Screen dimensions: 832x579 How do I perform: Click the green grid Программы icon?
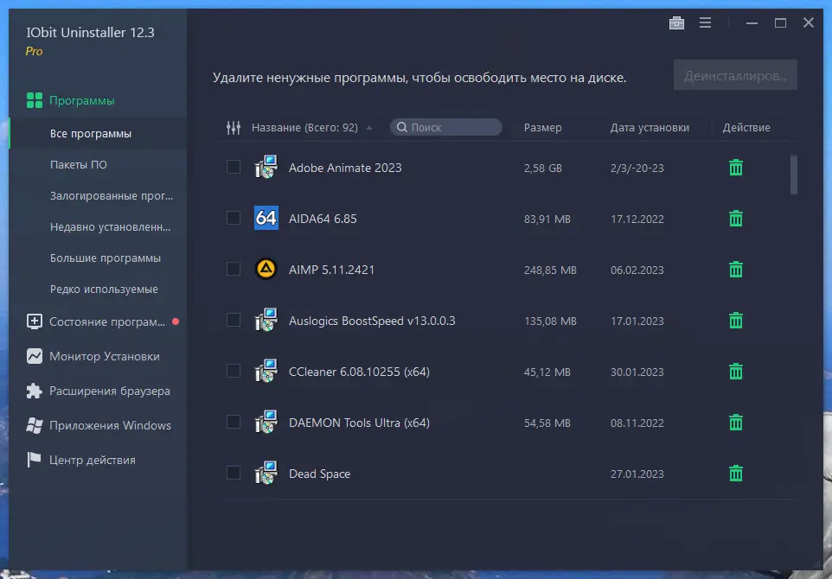coord(35,100)
